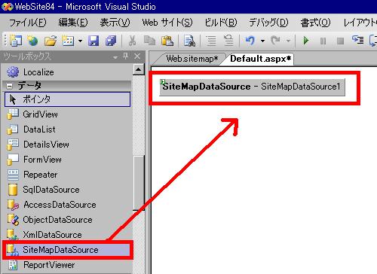Click the decrease indent toolbar icon
377x274 pixels.
pyautogui.click(x=228, y=41)
